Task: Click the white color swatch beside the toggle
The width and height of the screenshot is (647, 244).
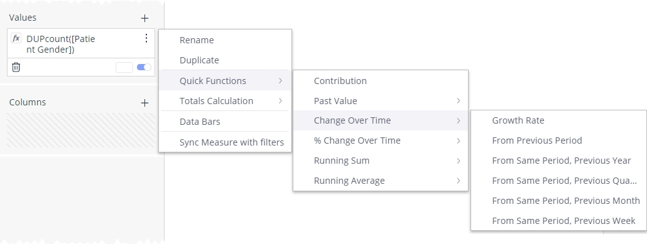Action: pyautogui.click(x=124, y=67)
